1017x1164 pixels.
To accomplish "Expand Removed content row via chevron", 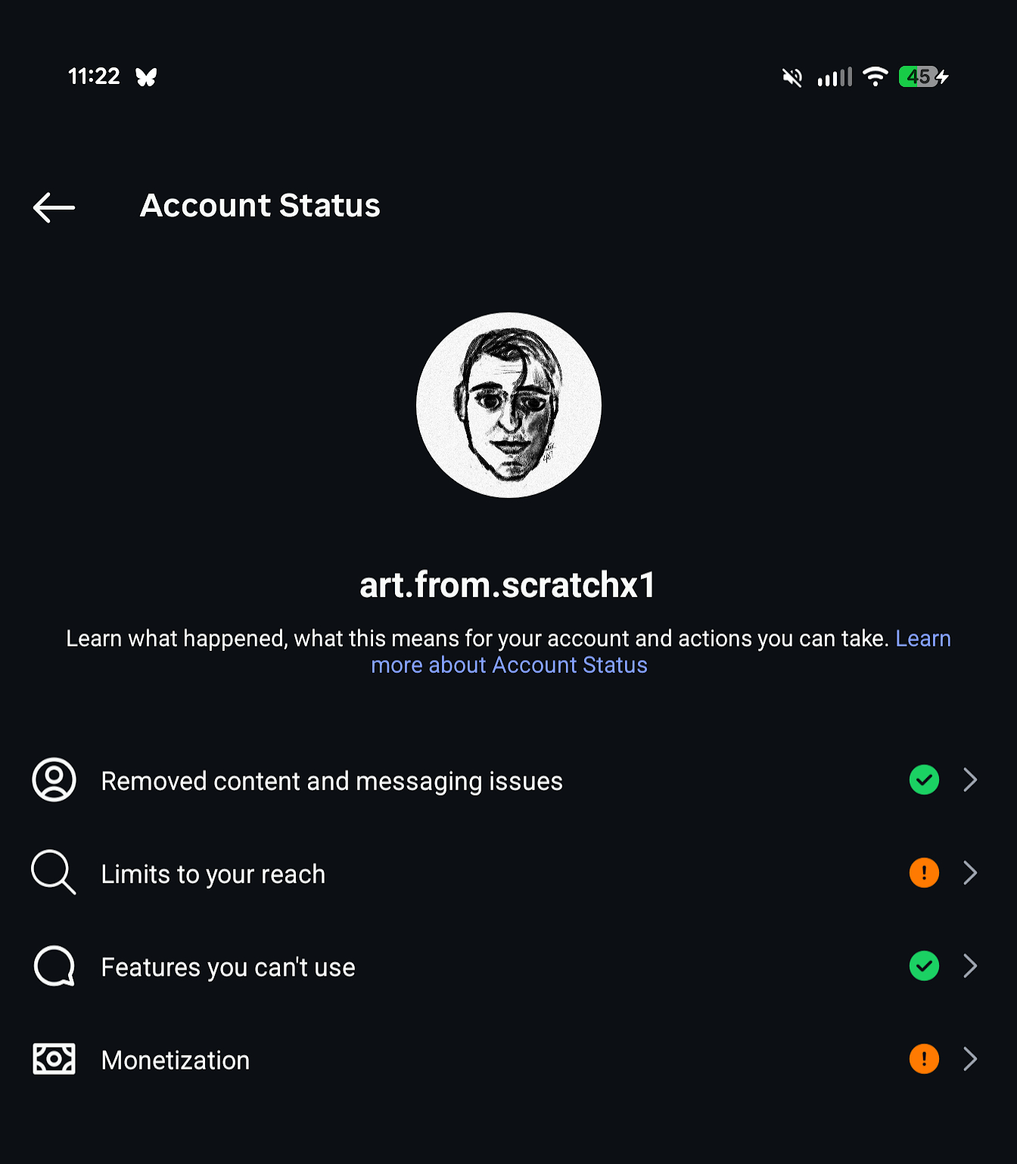I will tap(970, 780).
